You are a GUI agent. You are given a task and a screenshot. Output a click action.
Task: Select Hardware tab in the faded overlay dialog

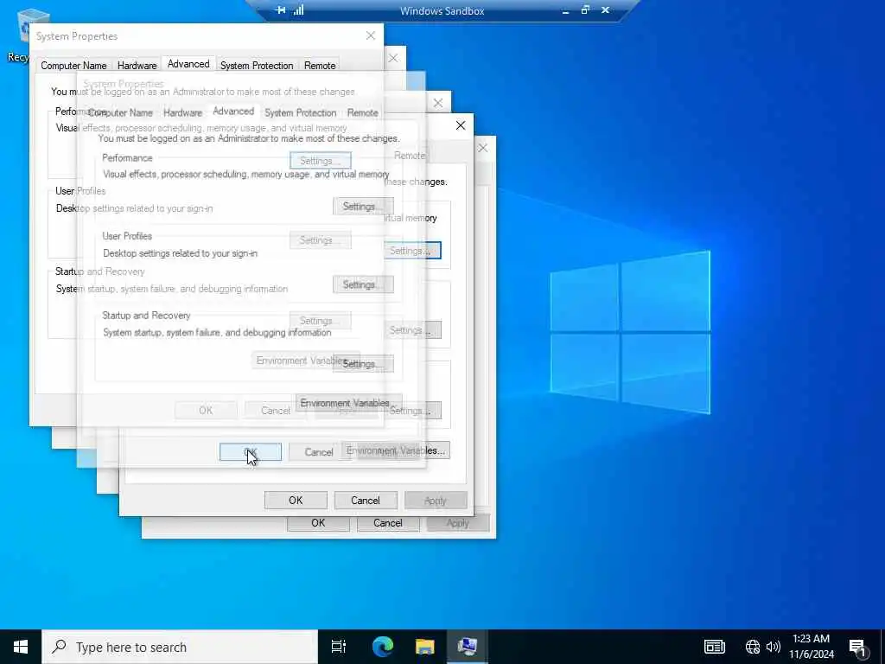183,113
